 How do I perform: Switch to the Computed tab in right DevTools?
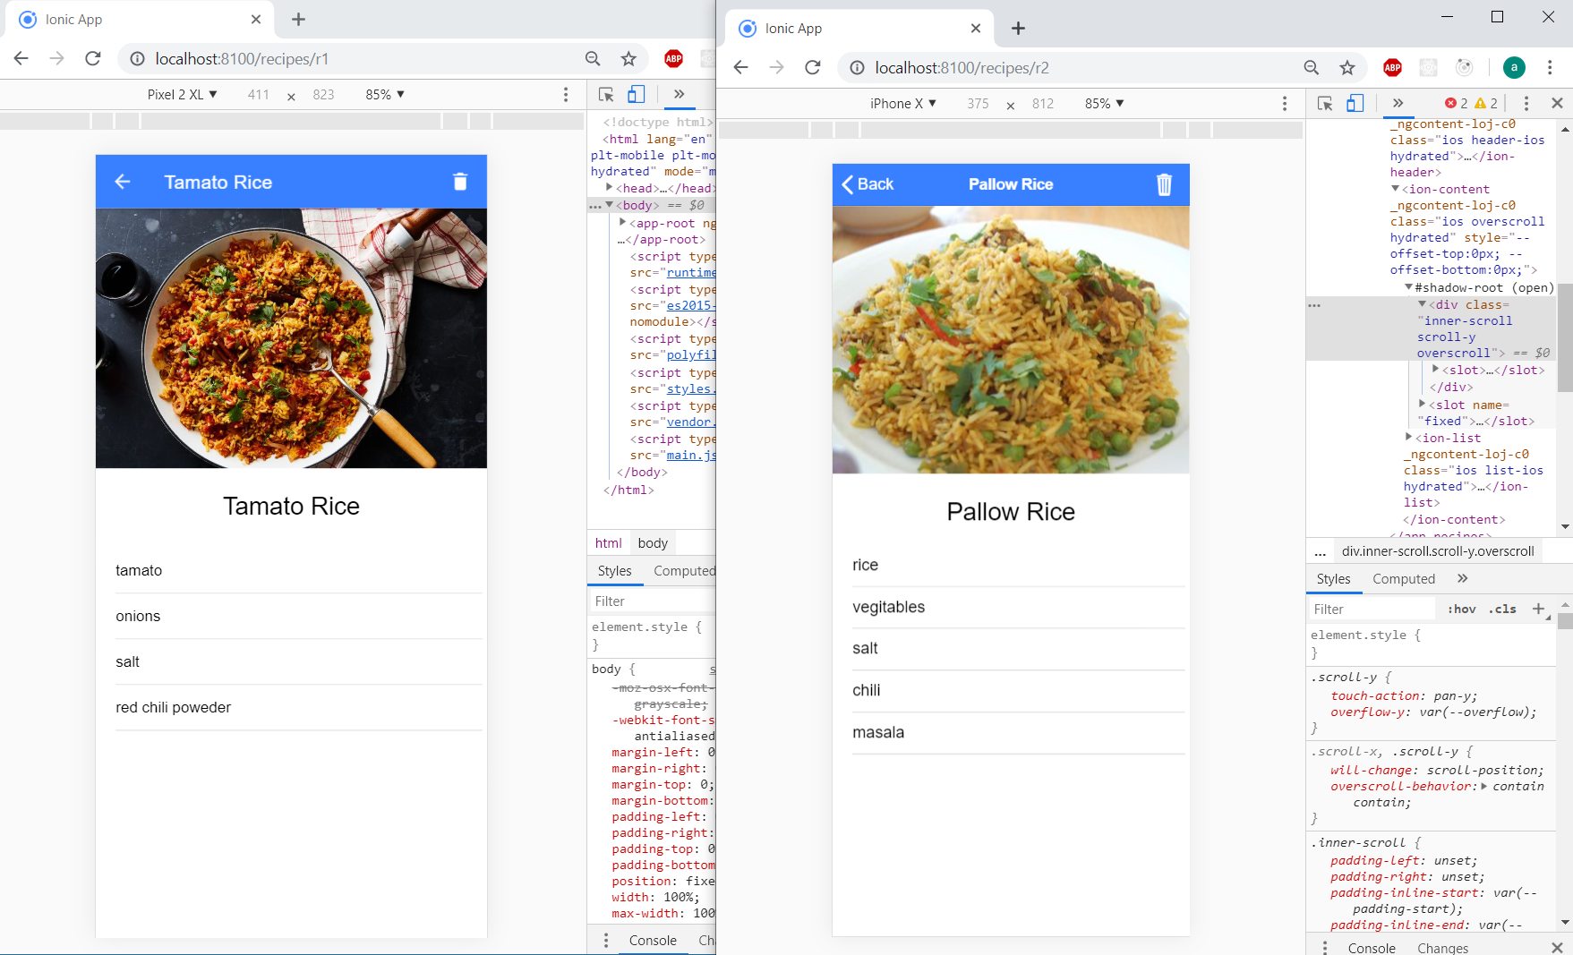(x=1403, y=578)
